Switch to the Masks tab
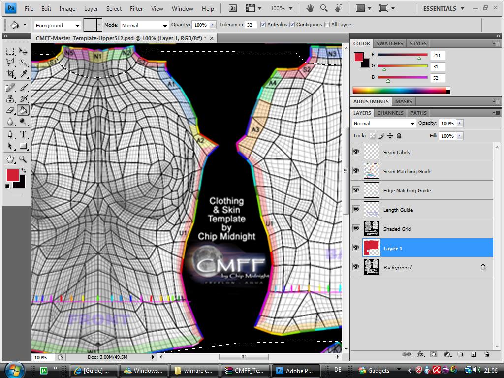504x378 pixels. (x=404, y=101)
